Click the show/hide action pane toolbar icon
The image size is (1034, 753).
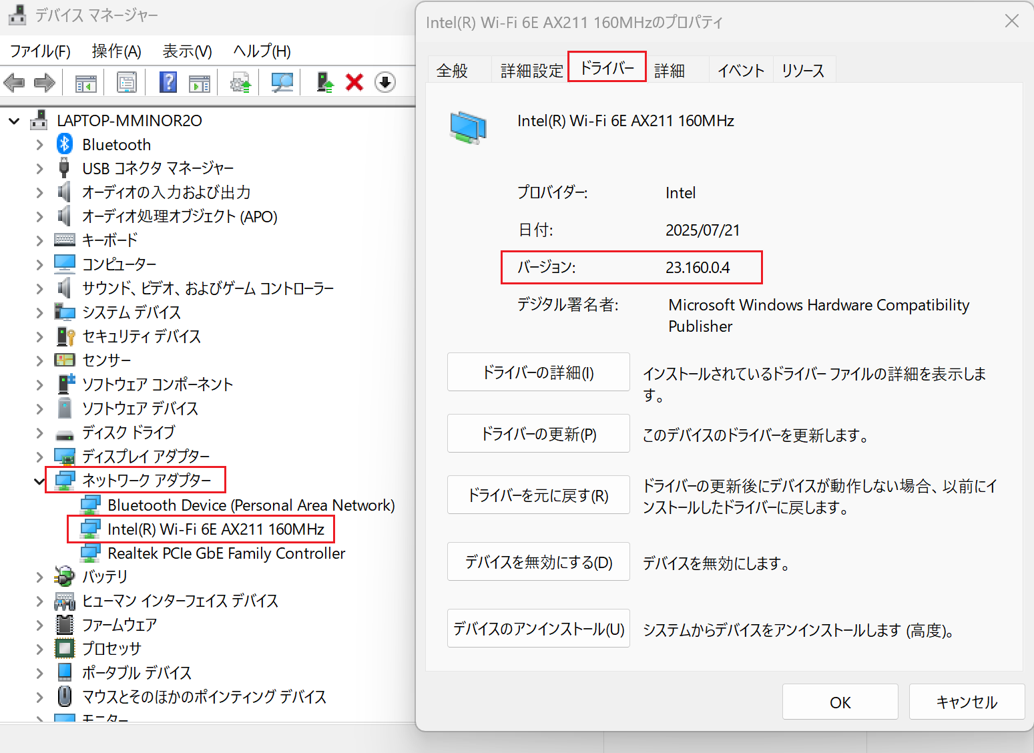click(200, 83)
